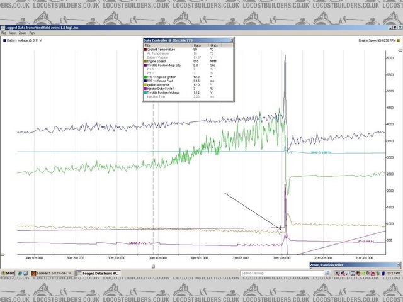Click the Throttle Position Voltage value 1.12
The height and width of the screenshot is (302, 403).
[x=196, y=92]
